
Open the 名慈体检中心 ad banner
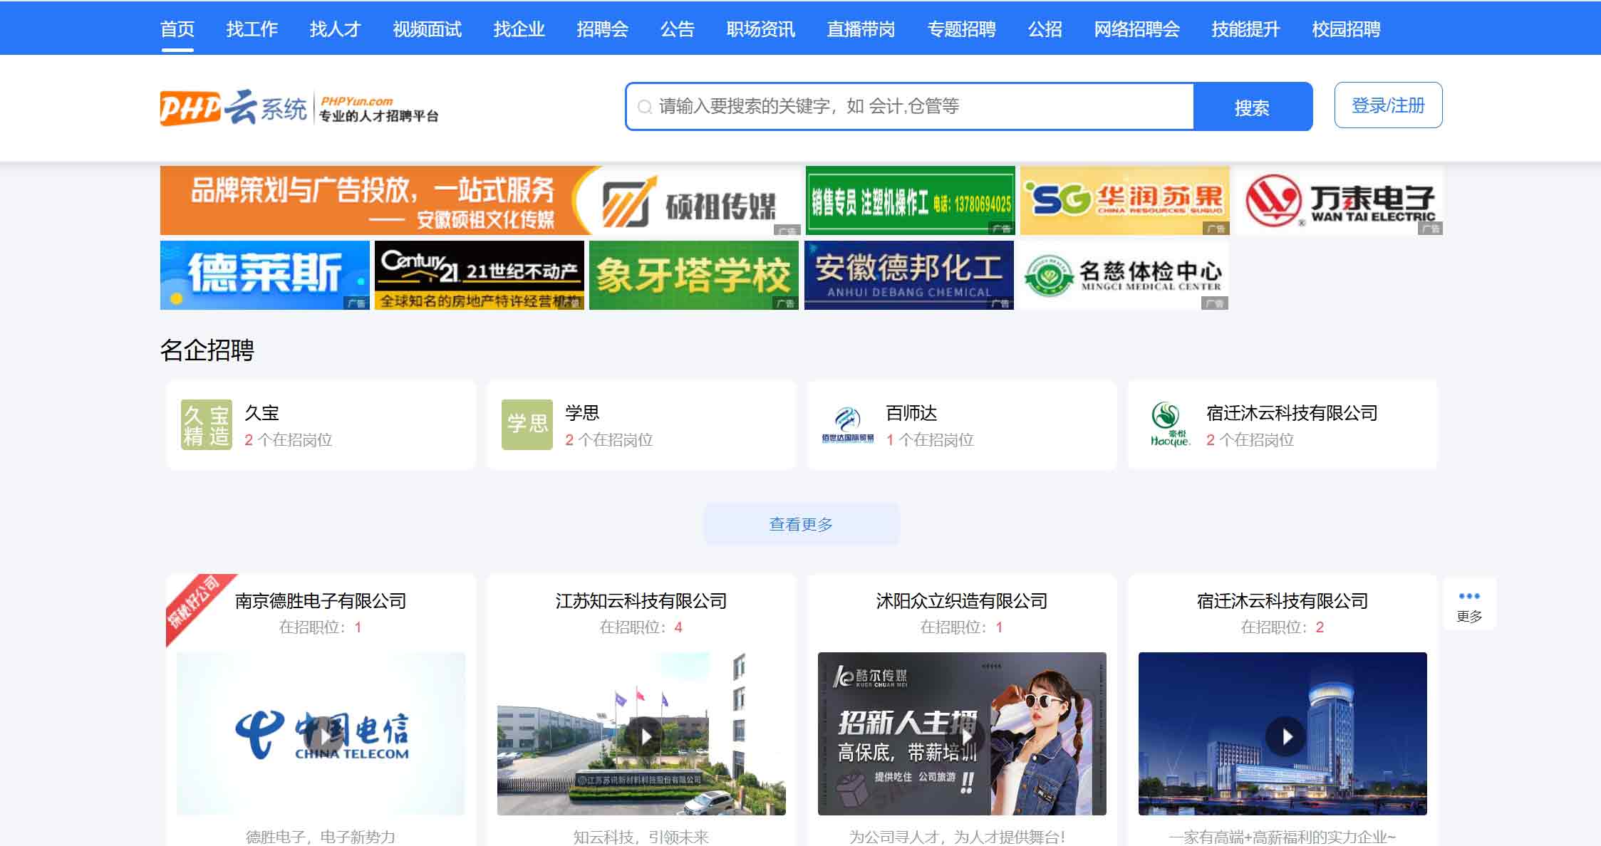(1124, 275)
